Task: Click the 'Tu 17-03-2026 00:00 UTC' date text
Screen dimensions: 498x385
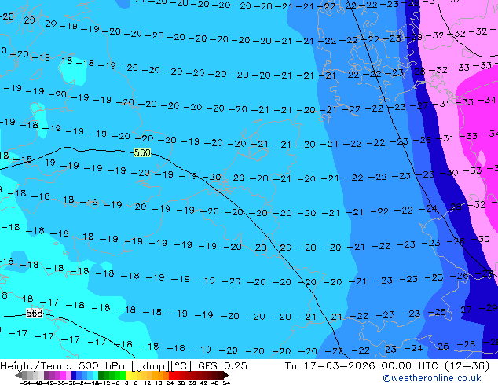Action: click(x=362, y=366)
